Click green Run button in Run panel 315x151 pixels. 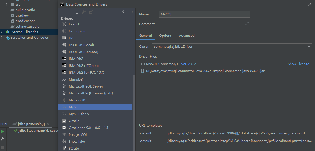point(2,132)
